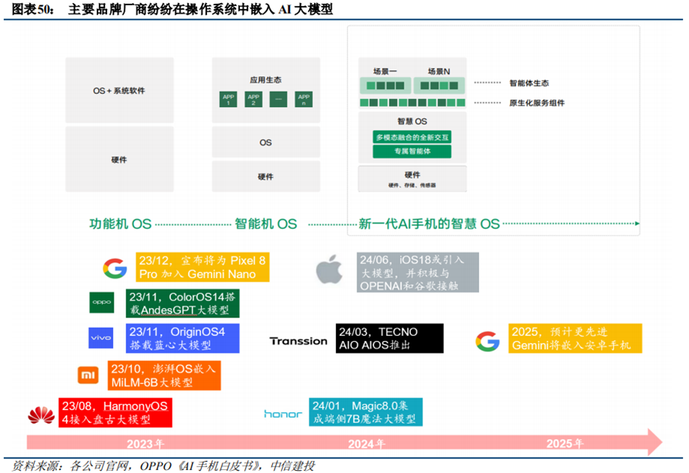
Task: Click the plain OS block below 应用生态
Action: click(266, 142)
